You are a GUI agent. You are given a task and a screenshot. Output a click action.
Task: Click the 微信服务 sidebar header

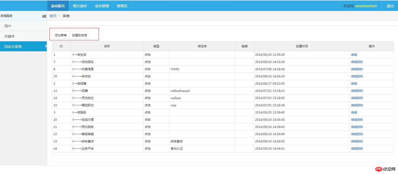(x=23, y=16)
